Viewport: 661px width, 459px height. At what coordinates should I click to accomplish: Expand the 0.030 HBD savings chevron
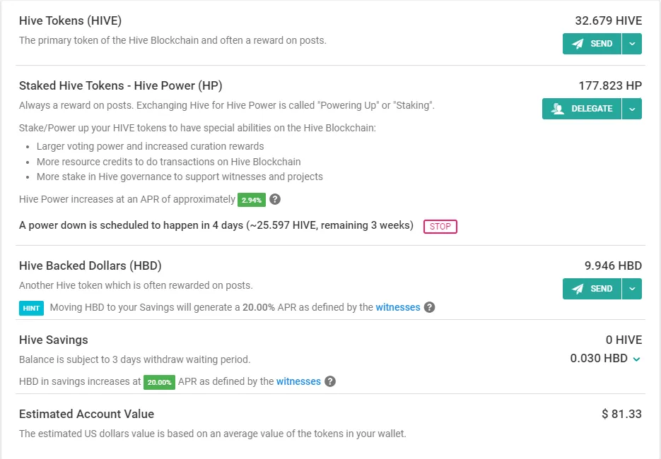tap(636, 359)
